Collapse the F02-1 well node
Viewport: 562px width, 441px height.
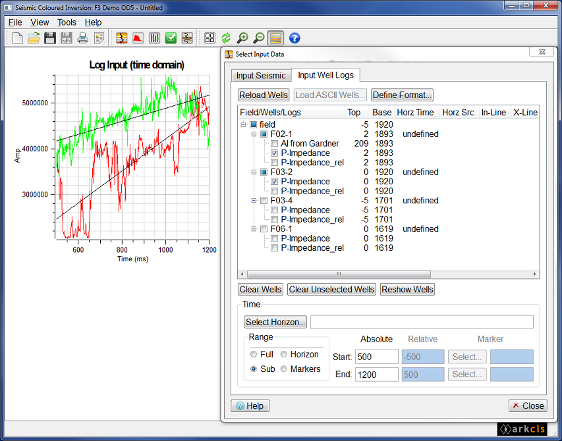(x=254, y=134)
